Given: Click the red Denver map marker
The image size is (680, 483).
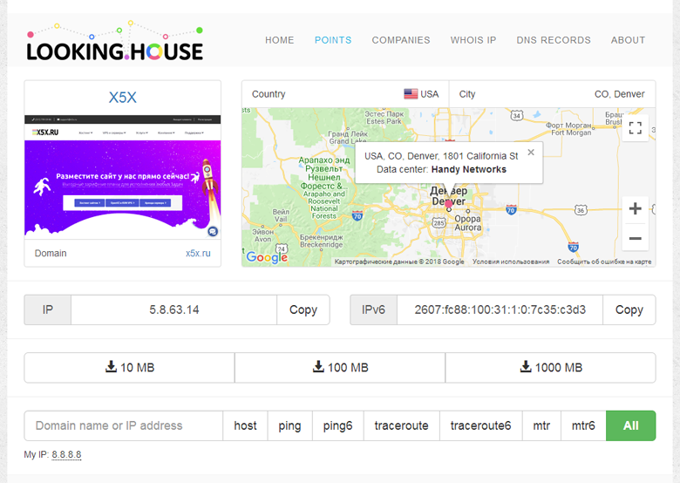Looking at the screenshot, I should point(448,204).
